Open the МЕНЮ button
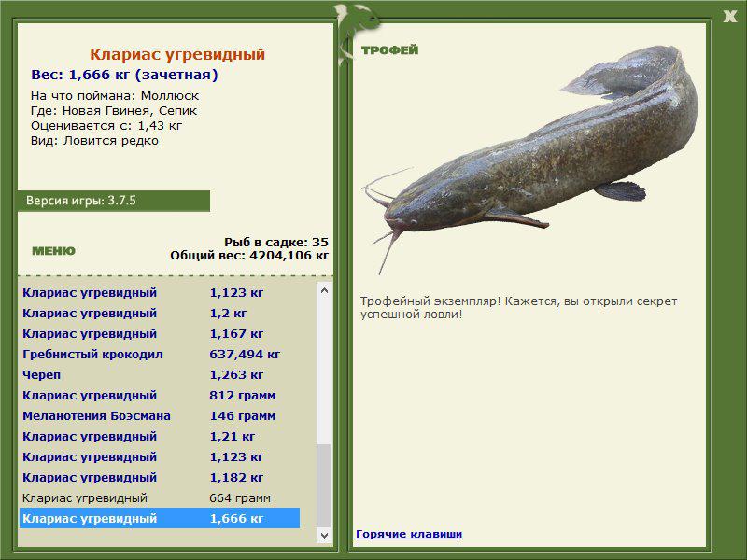Screen dimensions: 747x560 pyautogui.click(x=53, y=251)
